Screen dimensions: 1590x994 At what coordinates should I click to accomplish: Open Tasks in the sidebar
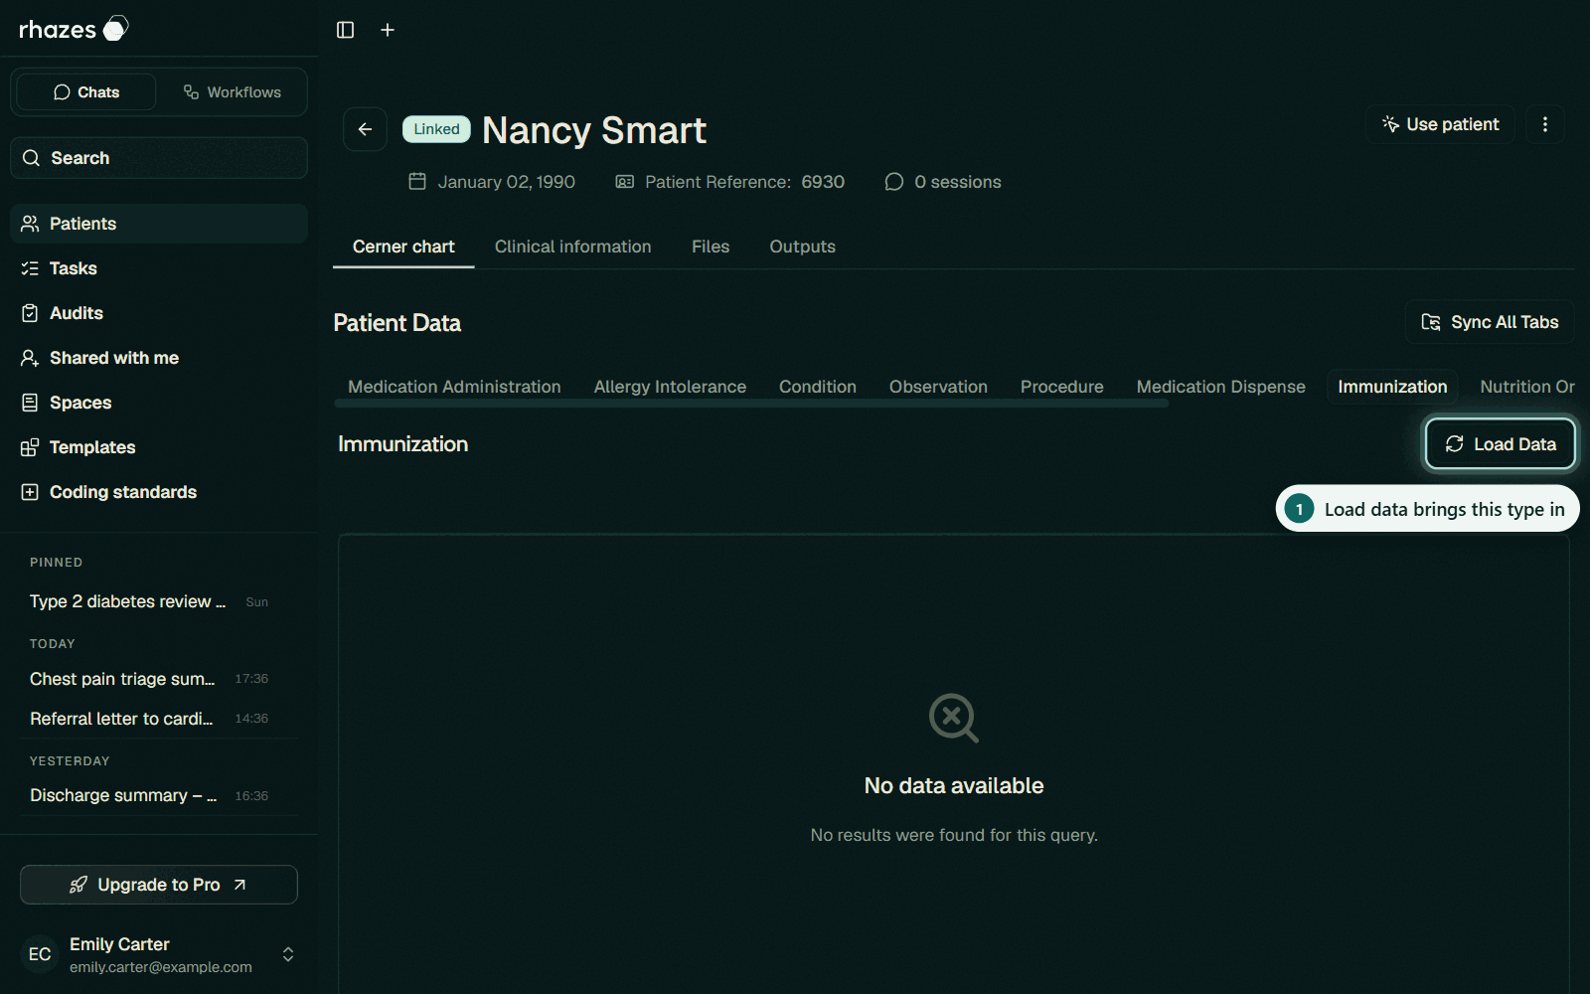[159, 268]
